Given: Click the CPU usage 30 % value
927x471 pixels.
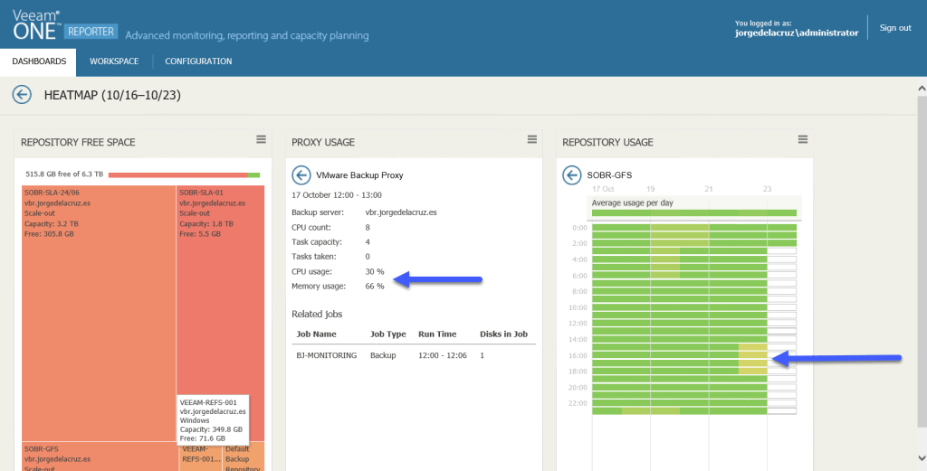Looking at the screenshot, I should point(375,271).
